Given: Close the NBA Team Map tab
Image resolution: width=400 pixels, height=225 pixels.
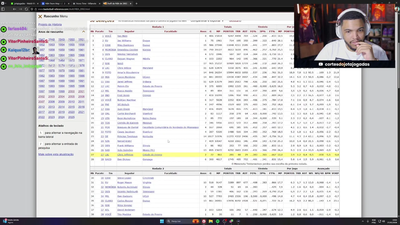Looking at the screenshot, I should pos(69,3).
